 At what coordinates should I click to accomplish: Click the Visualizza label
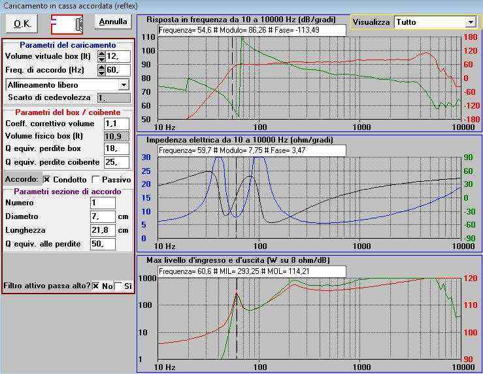click(371, 22)
